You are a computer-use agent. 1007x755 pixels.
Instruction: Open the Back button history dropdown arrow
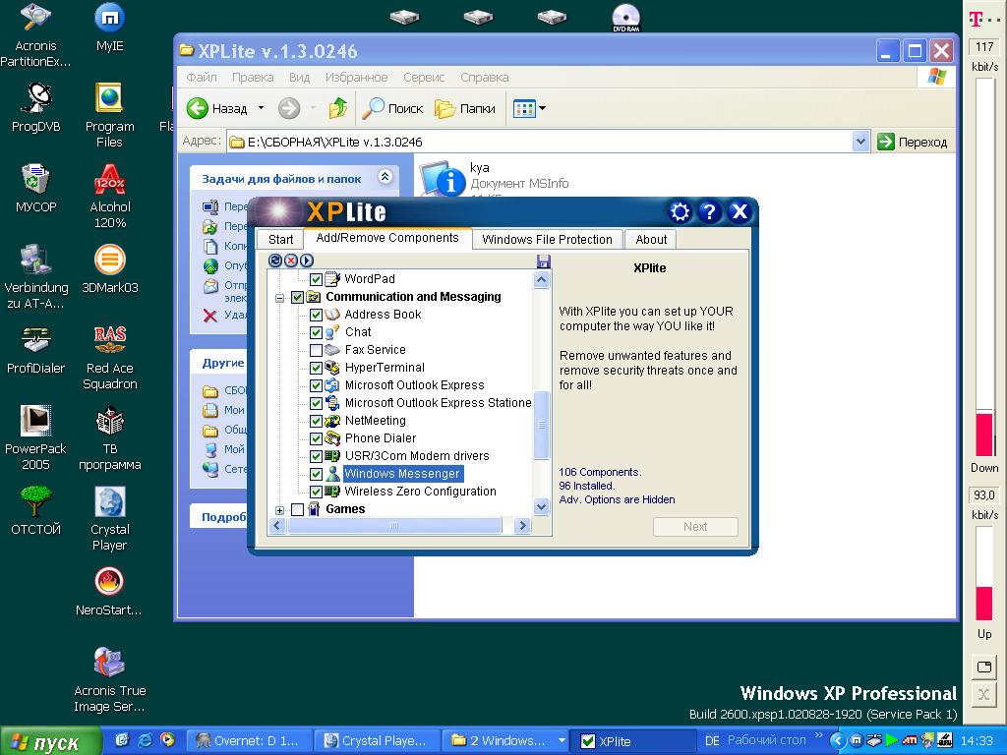point(261,108)
